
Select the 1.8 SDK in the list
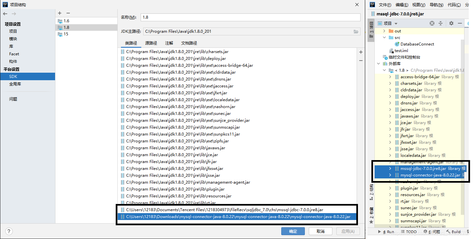86,28
